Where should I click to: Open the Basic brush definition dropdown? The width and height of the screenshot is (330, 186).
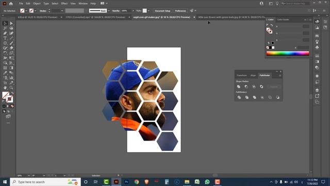pos(109,11)
